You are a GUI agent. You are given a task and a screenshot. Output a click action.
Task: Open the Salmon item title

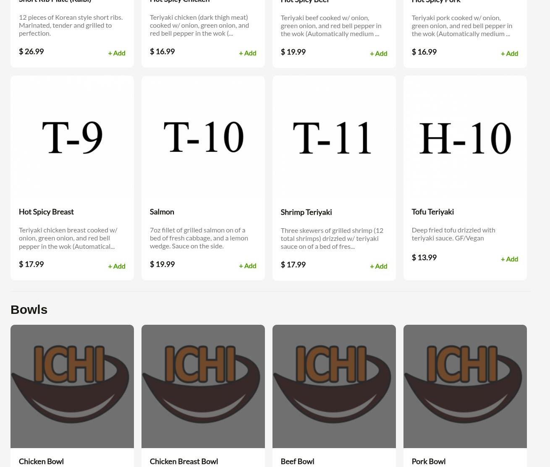click(x=162, y=212)
